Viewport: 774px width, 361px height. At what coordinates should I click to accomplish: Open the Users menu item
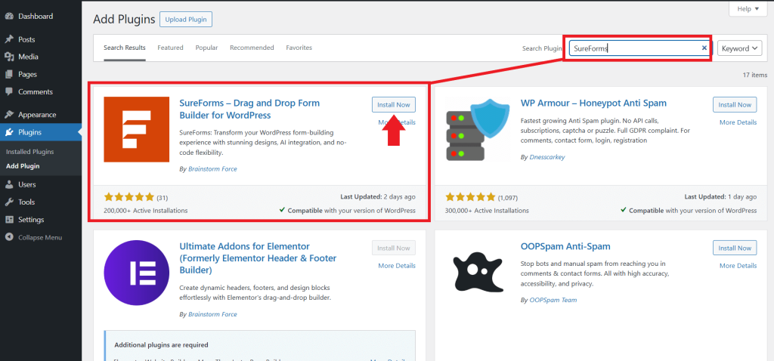(27, 184)
